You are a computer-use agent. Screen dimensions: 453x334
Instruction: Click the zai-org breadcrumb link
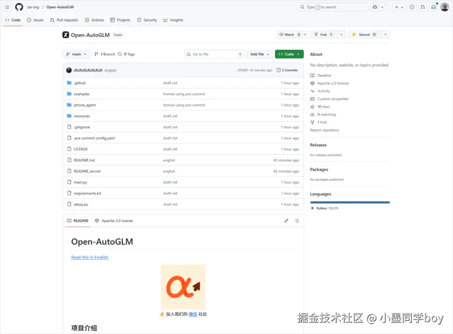tap(33, 7)
